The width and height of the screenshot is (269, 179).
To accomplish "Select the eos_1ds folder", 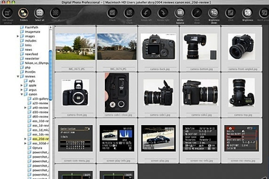I will (38, 135).
